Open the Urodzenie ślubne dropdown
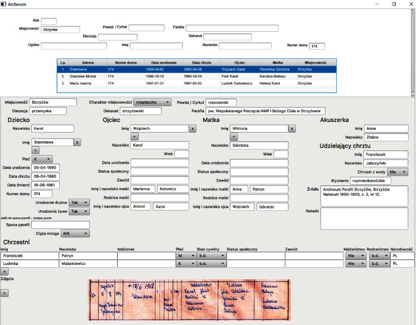Image resolution: width=416 pixels, height=325 pixels. [79, 202]
